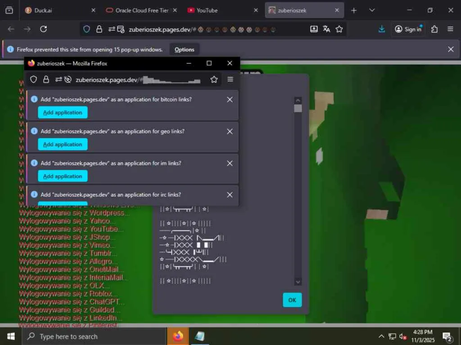View padlock site info in popup window
This screenshot has height=345, width=461.
coord(46,80)
